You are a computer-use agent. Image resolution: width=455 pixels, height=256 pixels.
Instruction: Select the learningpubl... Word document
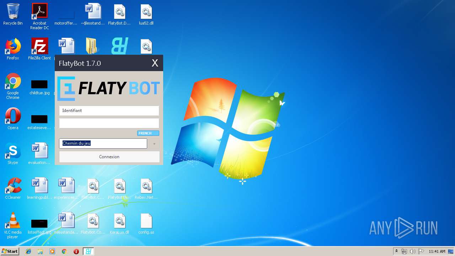pos(39,188)
